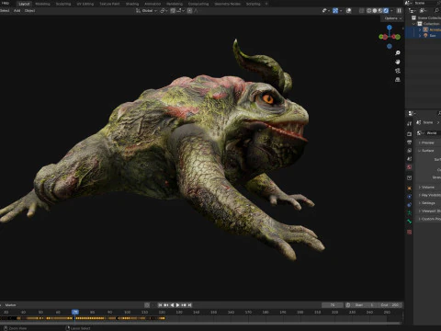This screenshot has width=441, height=331.
Task: Open the Tool properties tab
Action: (x=410, y=124)
